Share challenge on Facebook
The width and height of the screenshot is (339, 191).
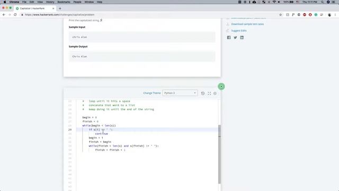point(229,38)
